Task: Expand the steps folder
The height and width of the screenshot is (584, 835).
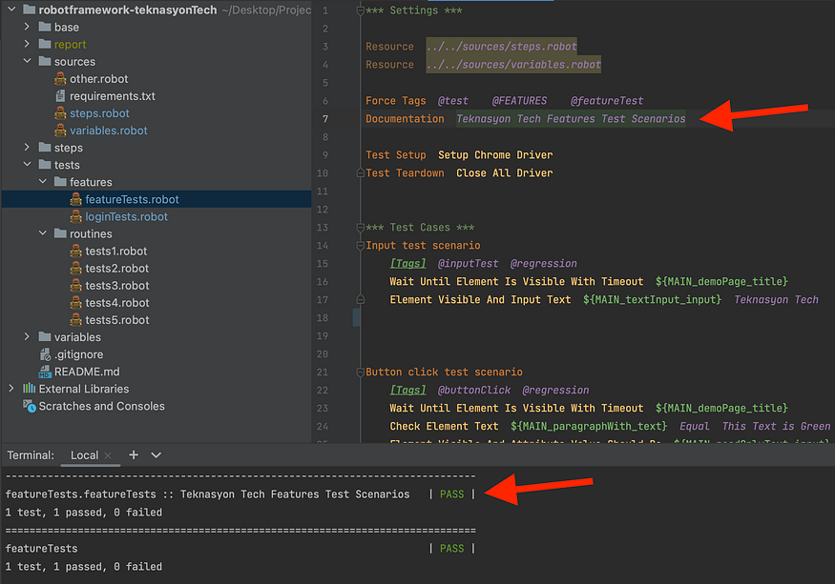Action: click(27, 147)
